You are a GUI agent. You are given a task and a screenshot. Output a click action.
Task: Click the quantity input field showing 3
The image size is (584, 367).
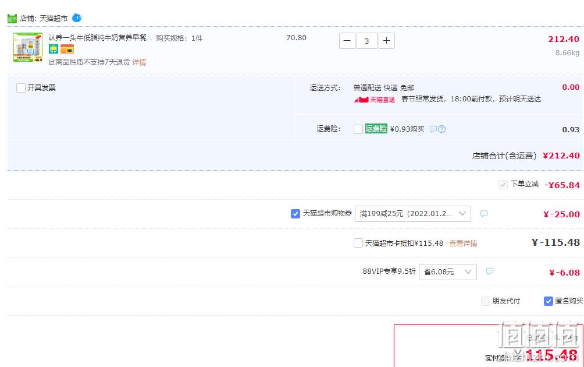point(367,41)
